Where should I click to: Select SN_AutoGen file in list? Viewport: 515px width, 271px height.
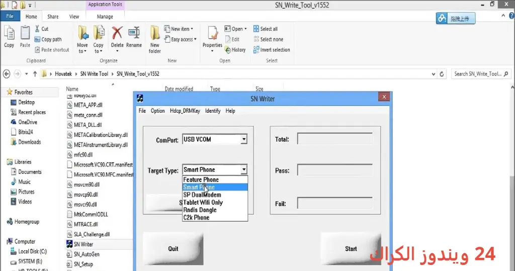pos(87,254)
